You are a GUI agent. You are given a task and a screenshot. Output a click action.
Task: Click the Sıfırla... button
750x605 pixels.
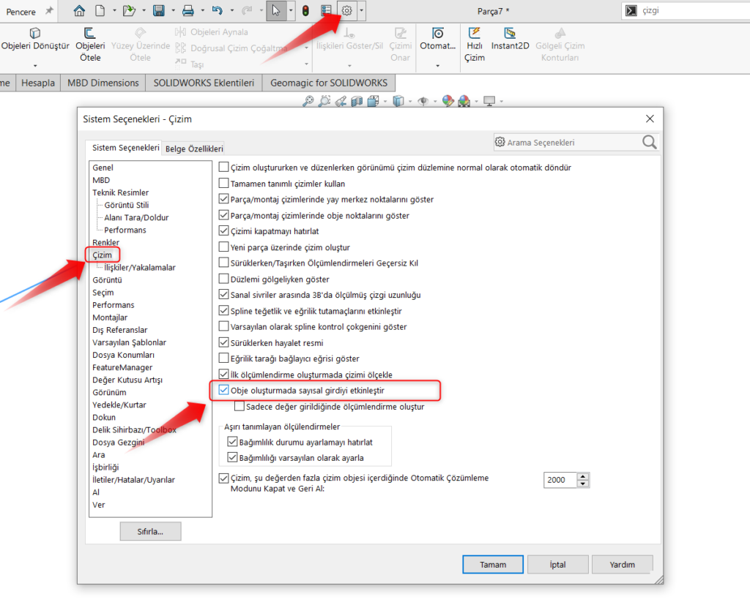tap(150, 531)
